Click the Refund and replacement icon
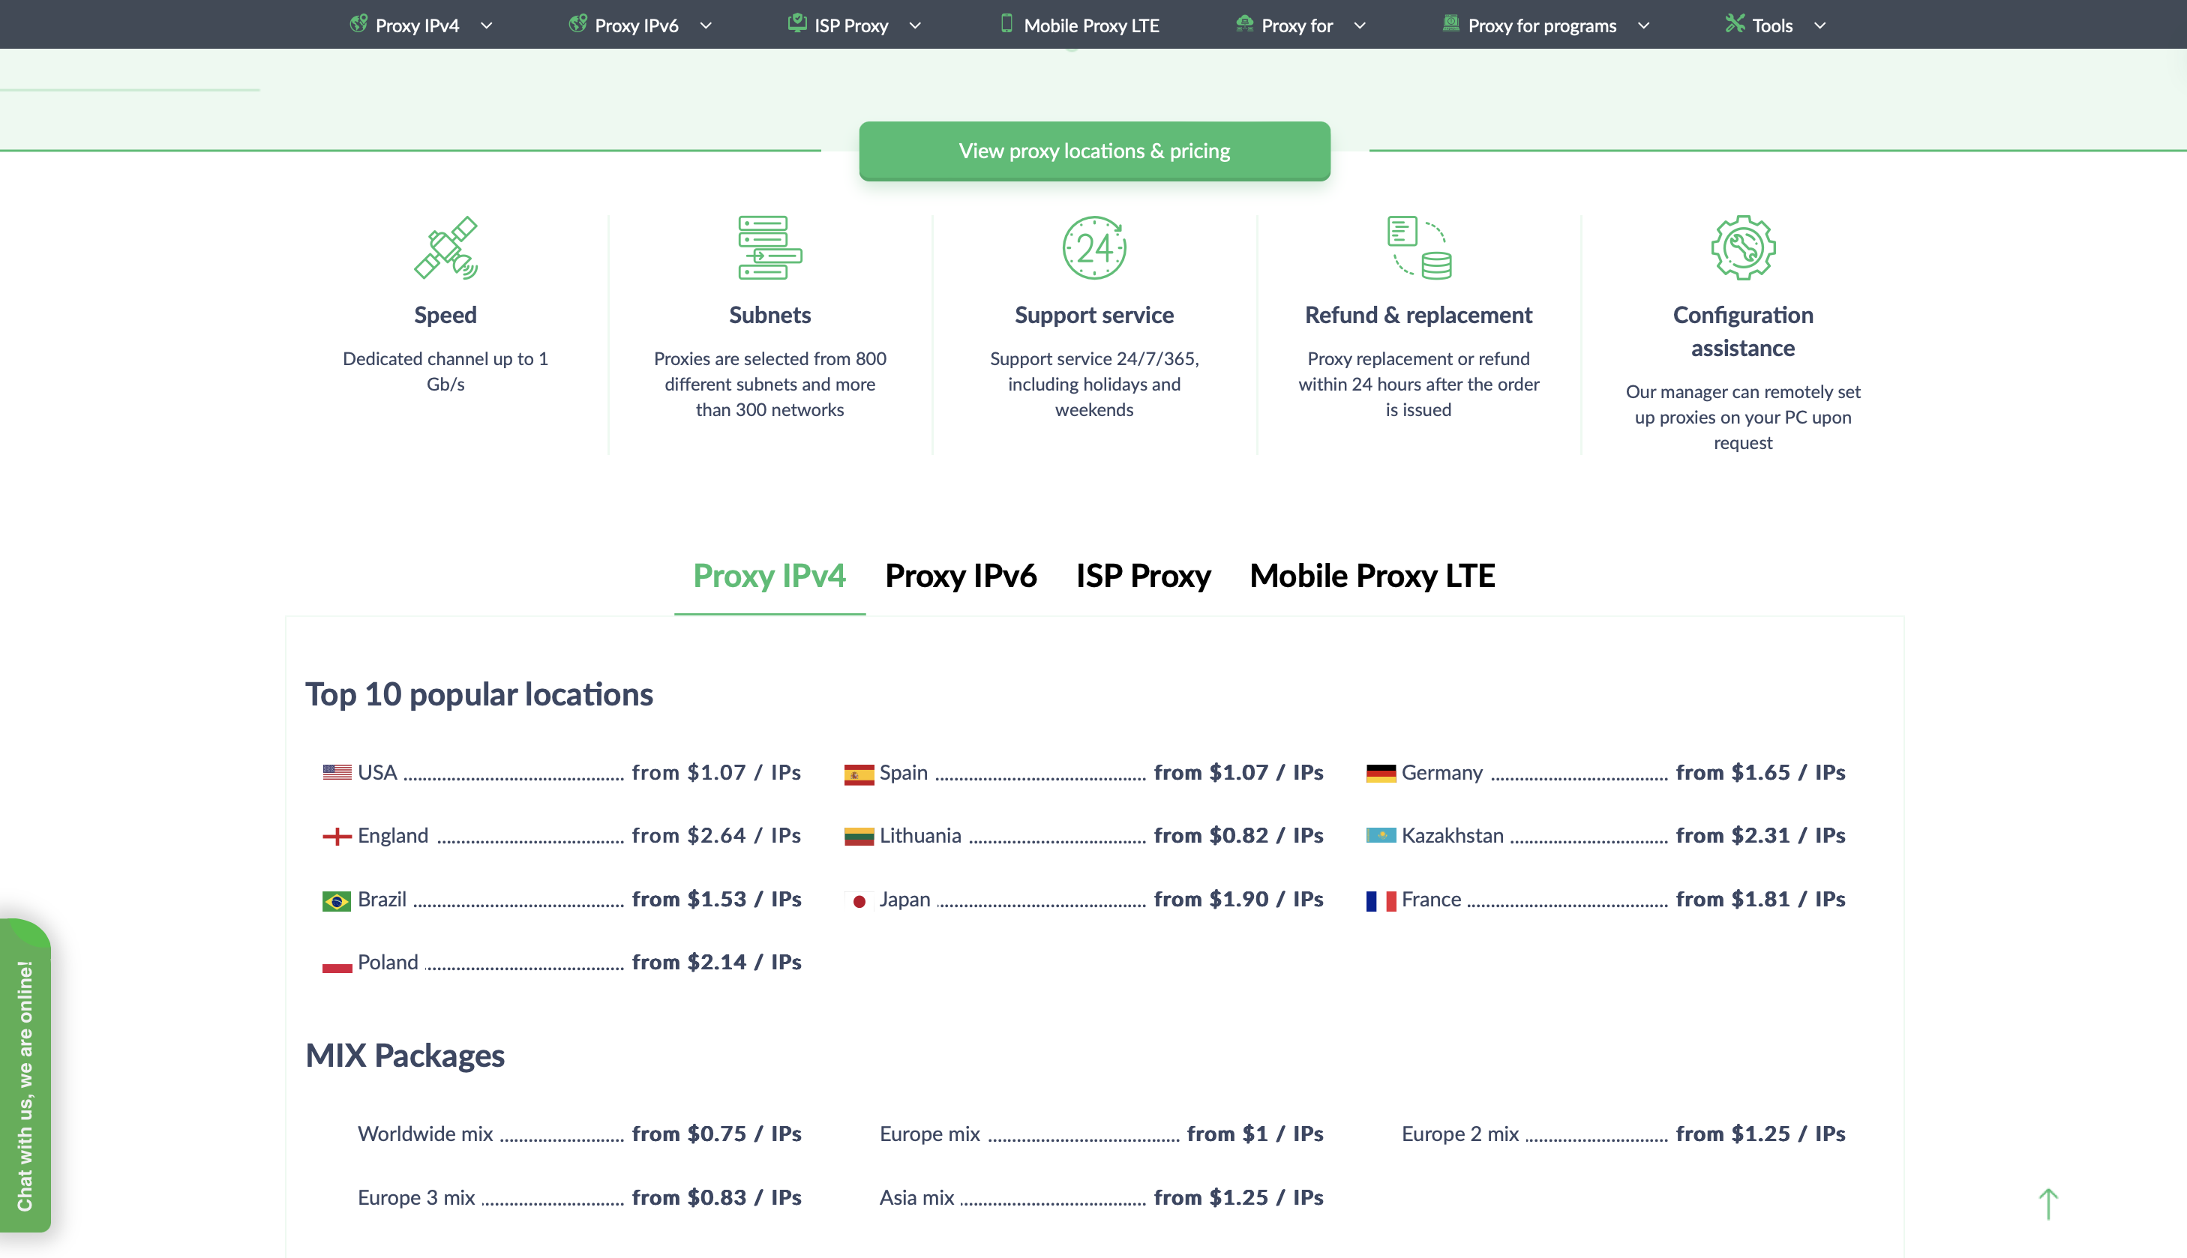 click(1418, 247)
